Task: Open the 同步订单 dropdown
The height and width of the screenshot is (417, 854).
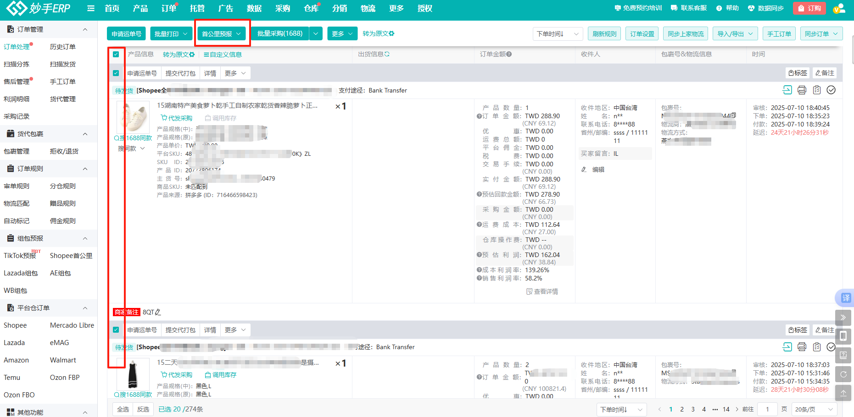Action: 821,33
